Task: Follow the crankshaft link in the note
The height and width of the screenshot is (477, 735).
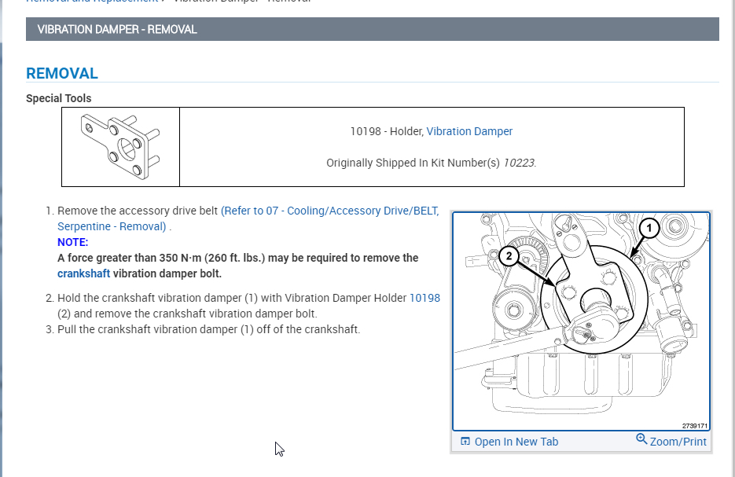Action: pyautogui.click(x=83, y=273)
